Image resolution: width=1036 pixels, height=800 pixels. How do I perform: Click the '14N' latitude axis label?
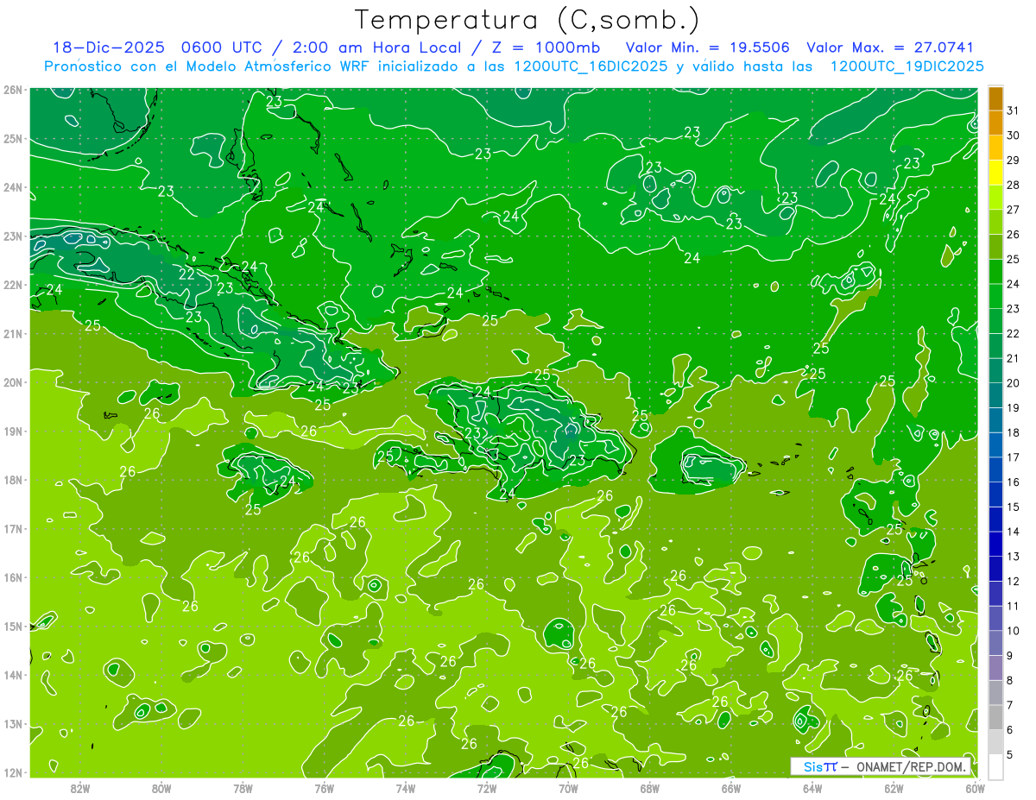[x=13, y=675]
